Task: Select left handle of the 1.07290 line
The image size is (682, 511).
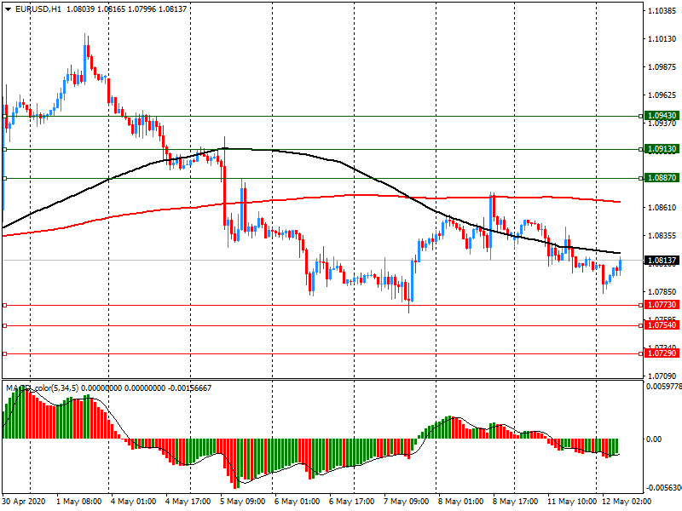Action: [x=5, y=353]
